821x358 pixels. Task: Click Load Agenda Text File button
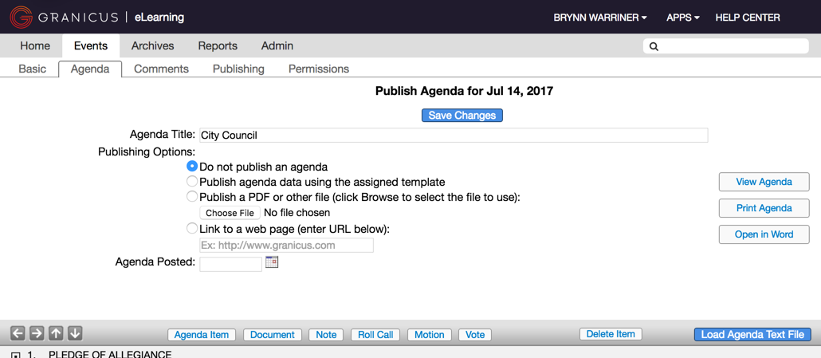(x=752, y=334)
